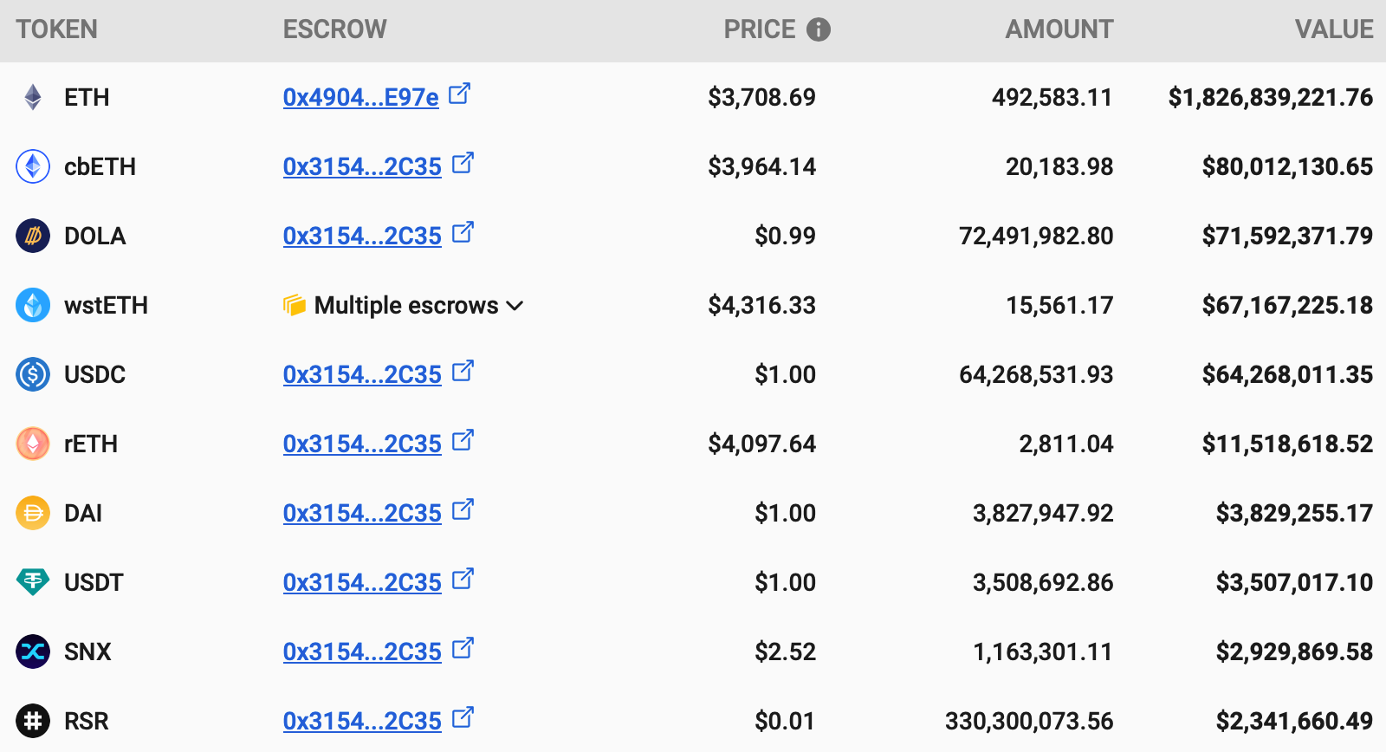This screenshot has width=1386, height=752.
Task: Click the AMOUNT column header
Action: click(x=1059, y=29)
